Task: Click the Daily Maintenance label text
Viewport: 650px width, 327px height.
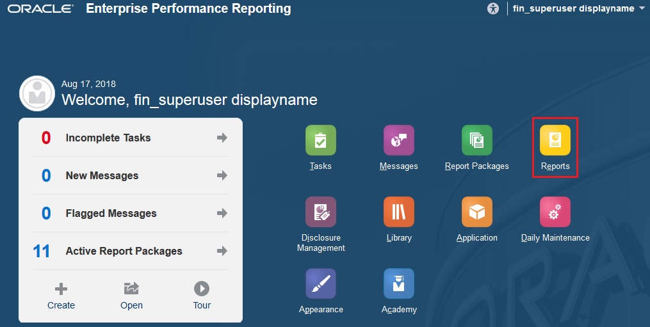Action: coord(555,238)
